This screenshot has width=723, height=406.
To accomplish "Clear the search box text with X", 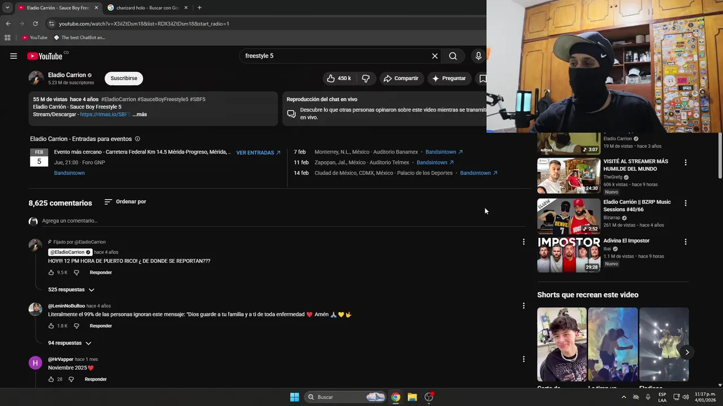I will (435, 56).
